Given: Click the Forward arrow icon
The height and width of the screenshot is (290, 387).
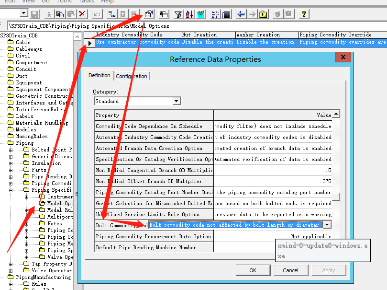Looking at the screenshot, I should point(252,14).
